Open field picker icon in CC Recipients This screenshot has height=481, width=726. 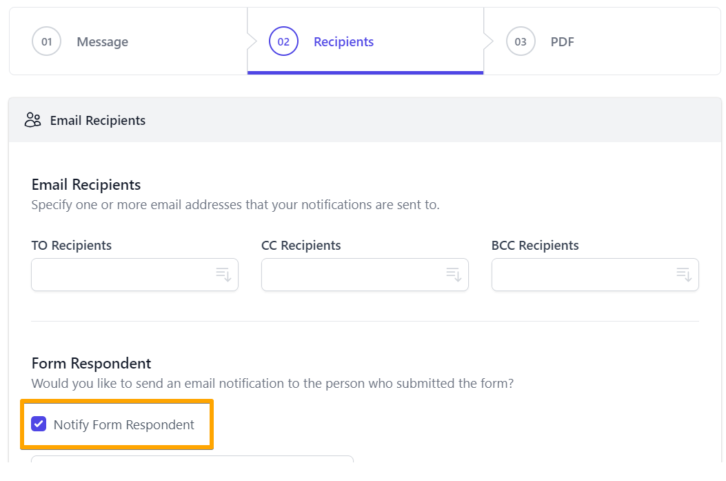click(454, 275)
